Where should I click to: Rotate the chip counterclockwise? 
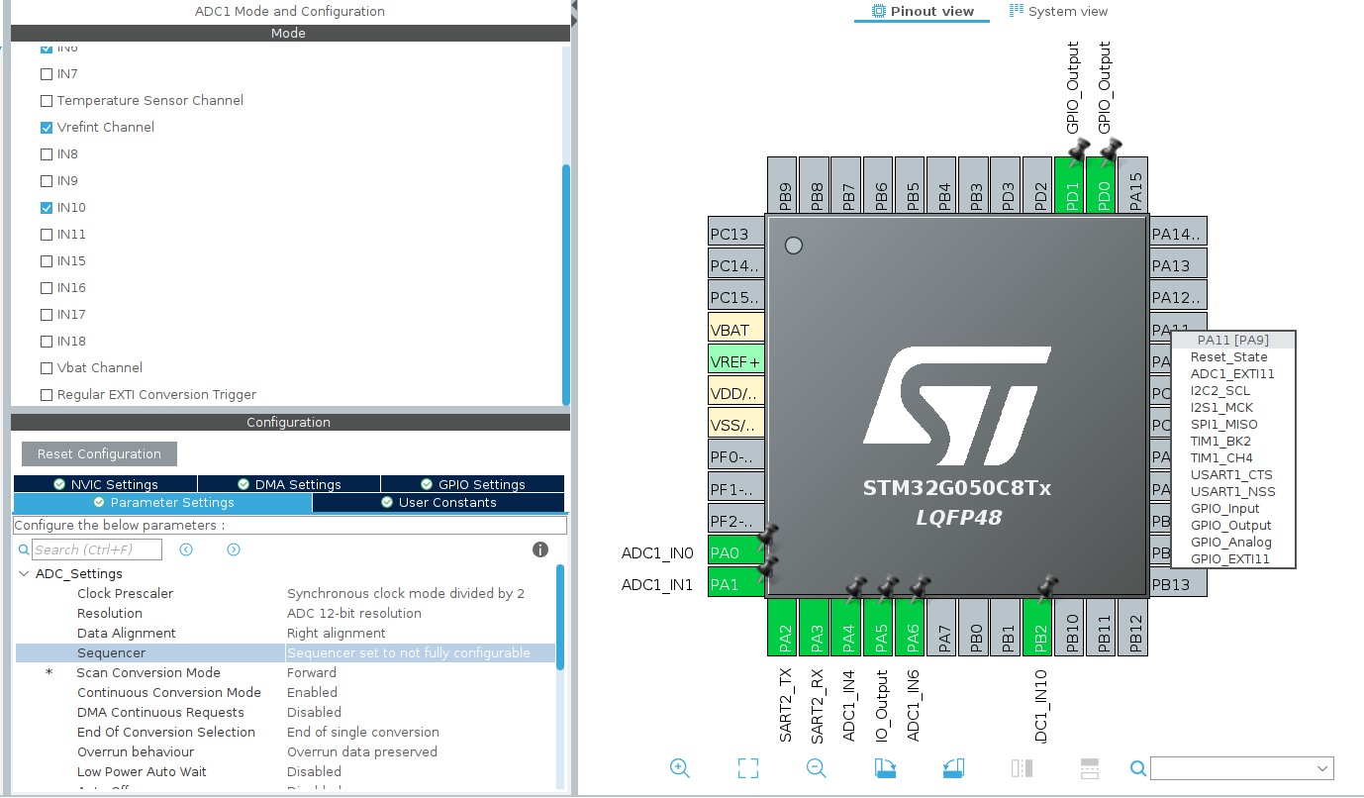(952, 768)
